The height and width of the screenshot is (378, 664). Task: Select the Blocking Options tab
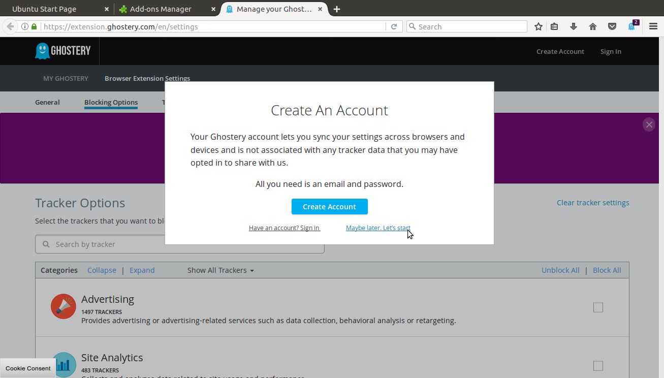[x=111, y=102]
